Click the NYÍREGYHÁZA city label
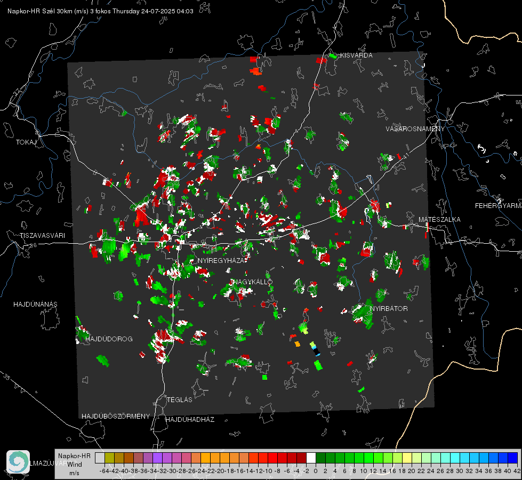Image resolution: width=522 pixels, height=480 pixels. pos(221,260)
